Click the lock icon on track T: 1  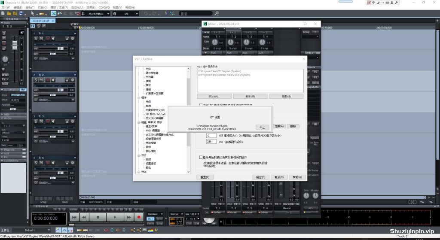[67, 38]
